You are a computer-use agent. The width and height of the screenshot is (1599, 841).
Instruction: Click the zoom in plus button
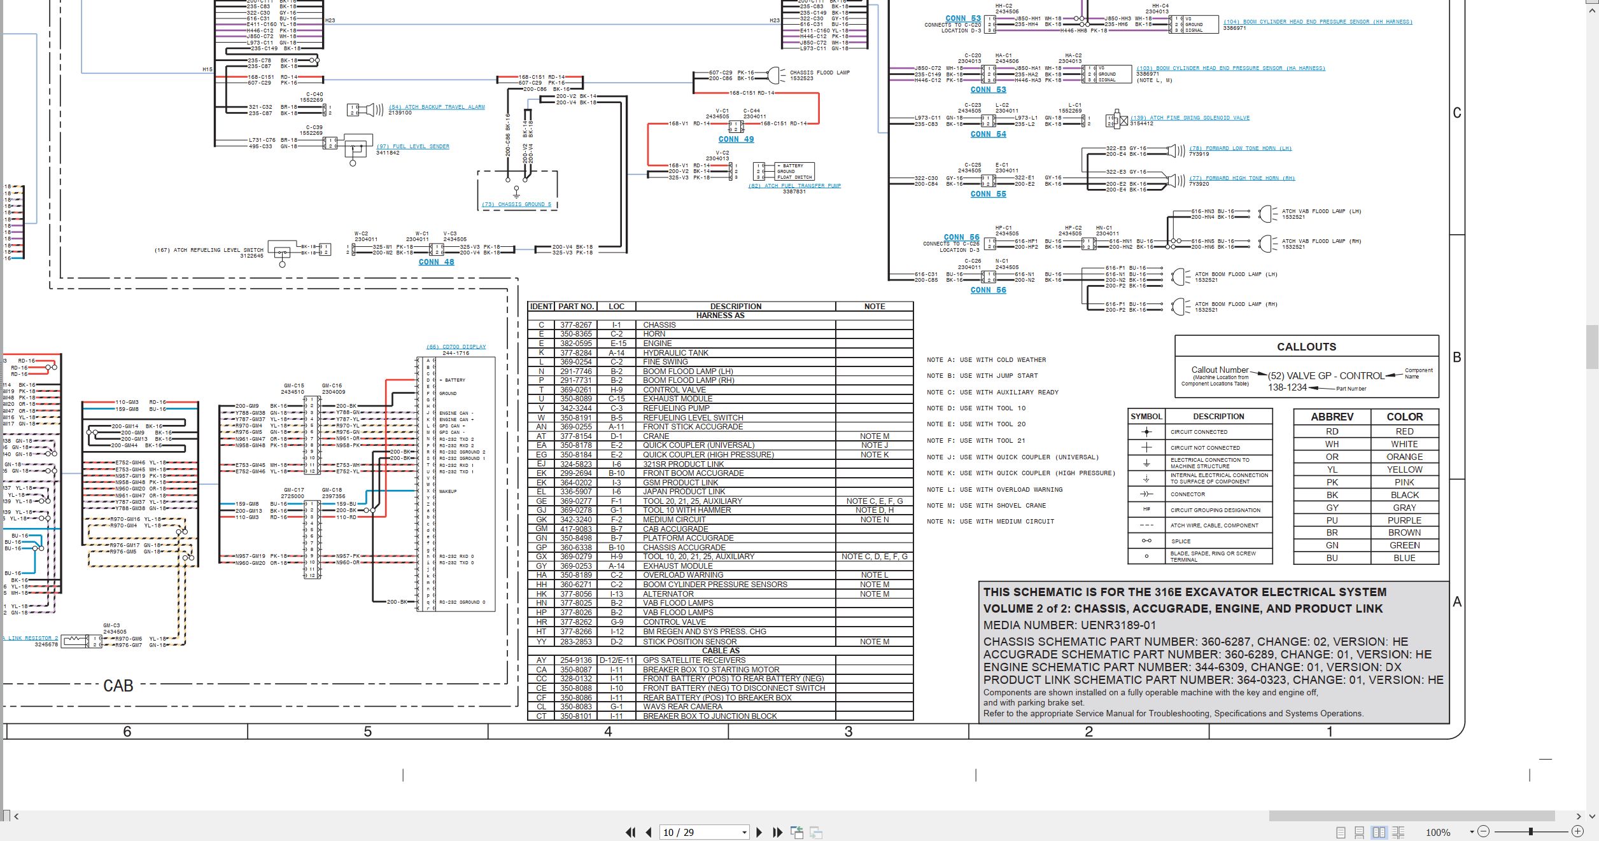coord(1577,831)
